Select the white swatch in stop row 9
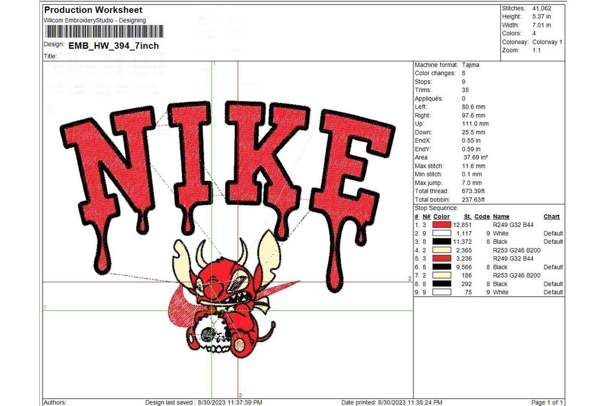 pos(442,292)
